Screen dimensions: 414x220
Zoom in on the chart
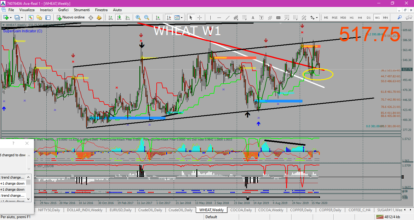pyautogui.click(x=138, y=18)
